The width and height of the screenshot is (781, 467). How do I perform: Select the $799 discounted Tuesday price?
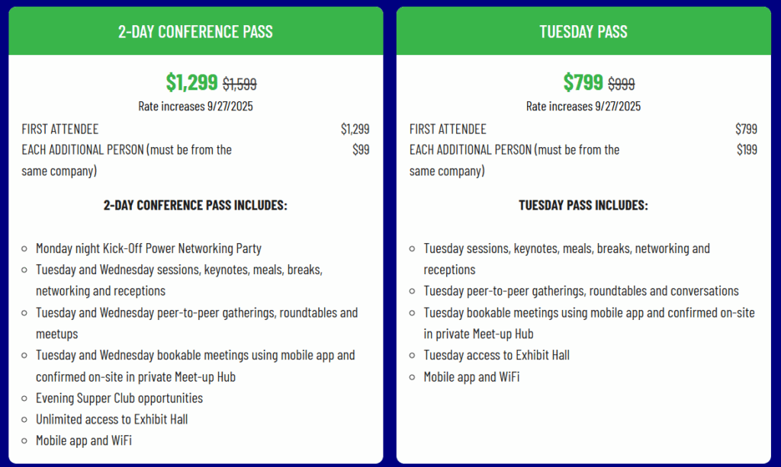(x=583, y=82)
